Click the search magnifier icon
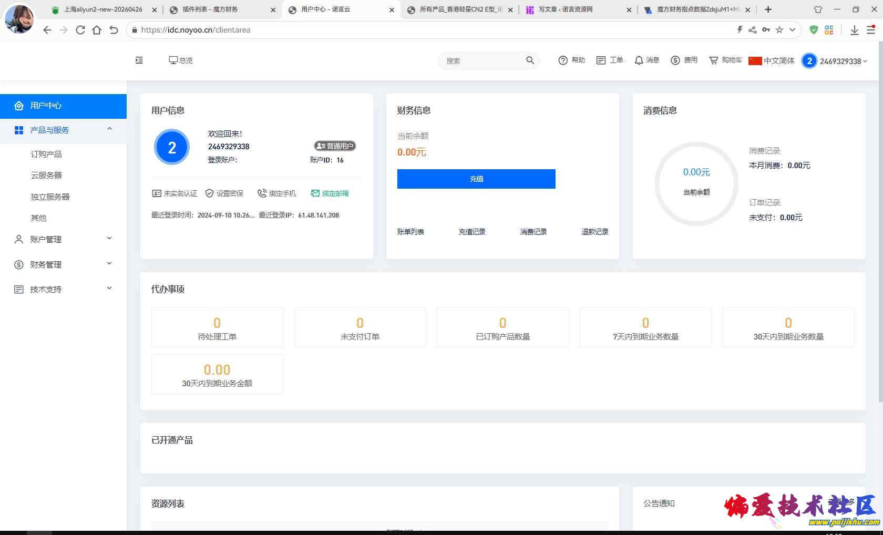 pos(530,60)
